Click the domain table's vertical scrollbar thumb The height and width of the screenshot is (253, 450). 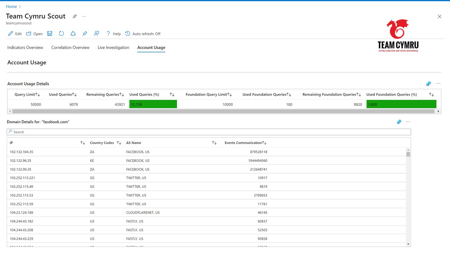(x=408, y=154)
